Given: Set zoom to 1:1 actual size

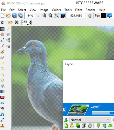Looking at the screenshot, I should pos(39,16).
